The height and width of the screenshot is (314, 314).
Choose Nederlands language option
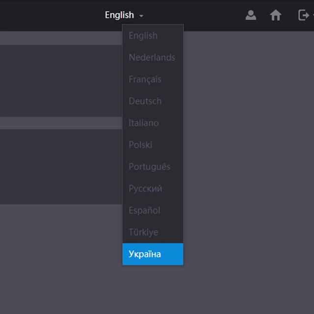[x=153, y=57]
